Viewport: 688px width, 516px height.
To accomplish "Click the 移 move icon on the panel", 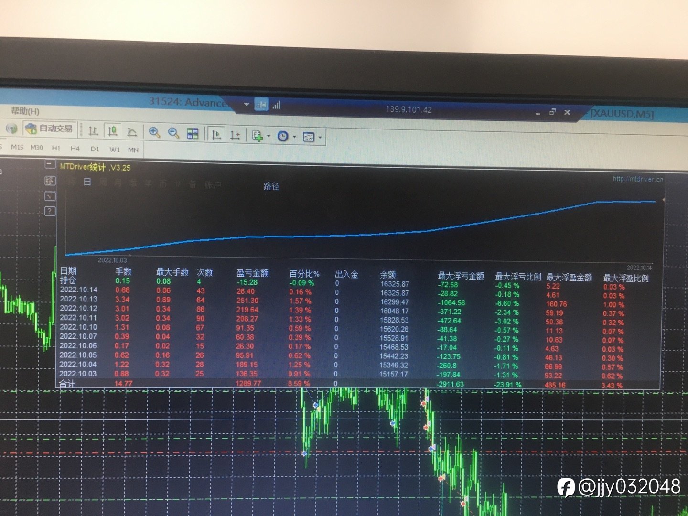I will tap(50, 180).
